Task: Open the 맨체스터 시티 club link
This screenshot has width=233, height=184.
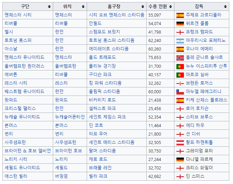Action: 18,15
